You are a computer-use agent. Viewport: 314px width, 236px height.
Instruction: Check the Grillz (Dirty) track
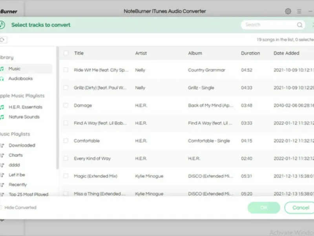point(66,88)
